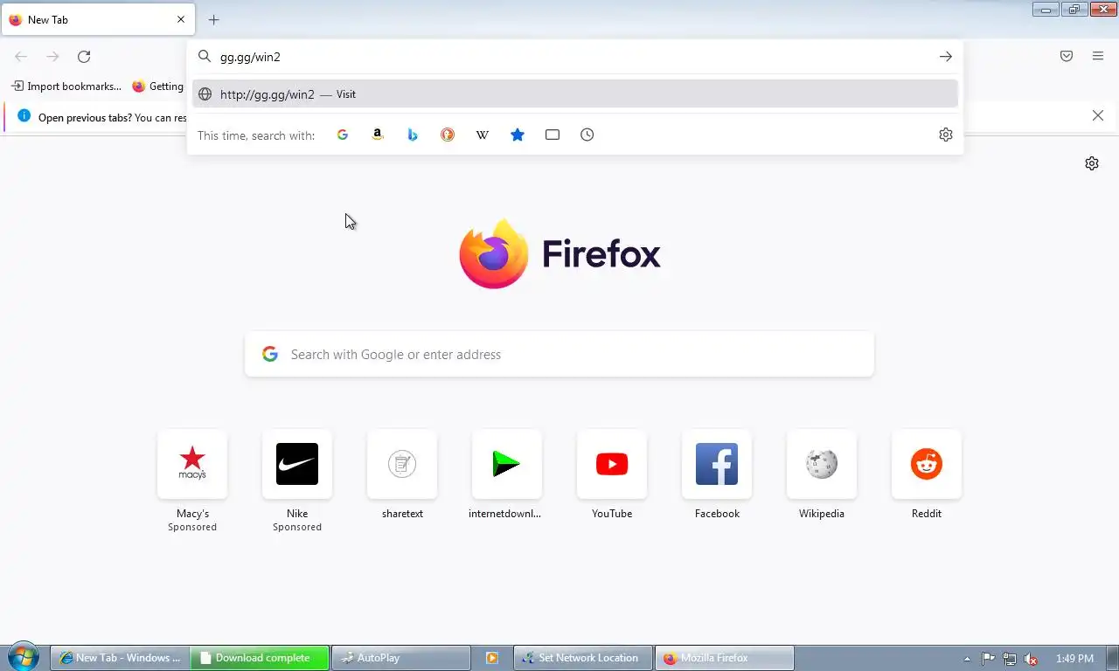The image size is (1119, 671).
Task: Open the muted volume tray icon
Action: [1032, 659]
